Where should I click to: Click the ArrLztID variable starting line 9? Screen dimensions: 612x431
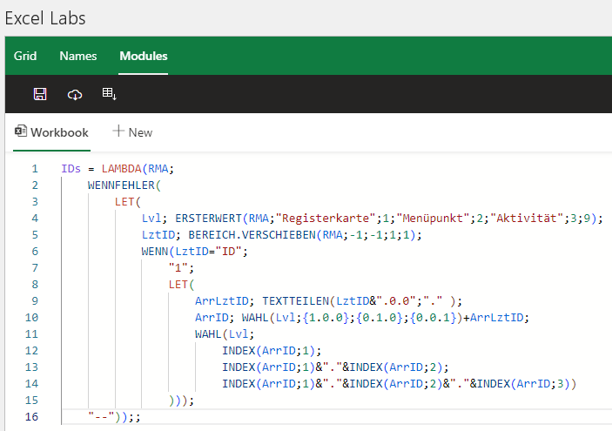222,301
